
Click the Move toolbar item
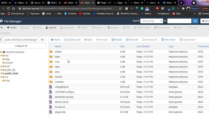coord(37,28)
